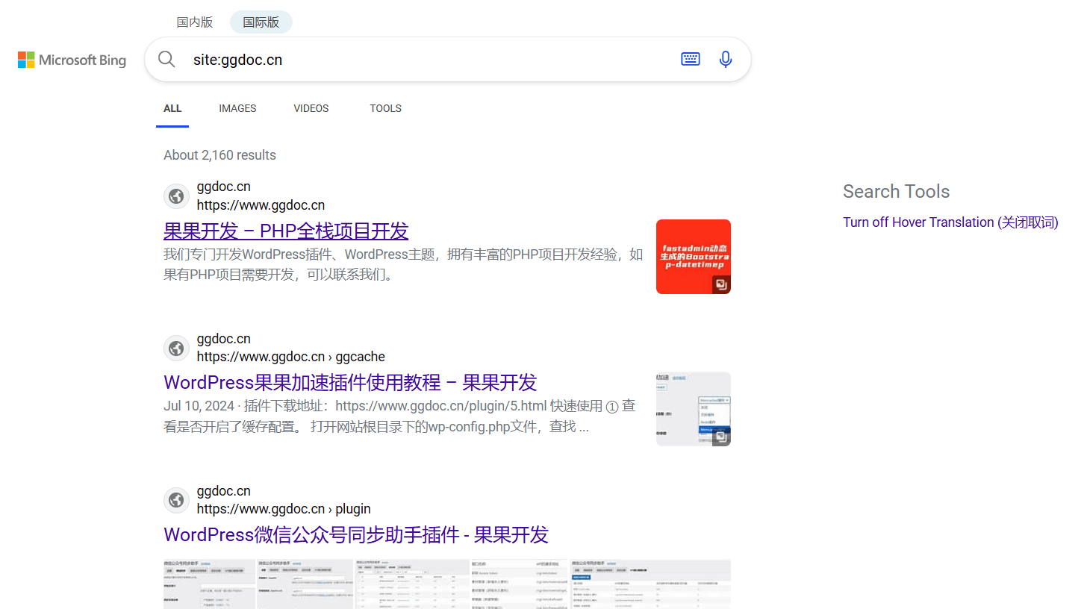Click the About 2,160 results text
This screenshot has width=1084, height=609.
(219, 155)
